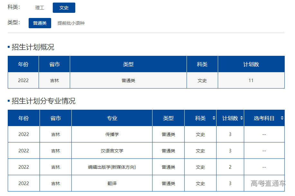Select the 文史 category button

click(x=64, y=8)
